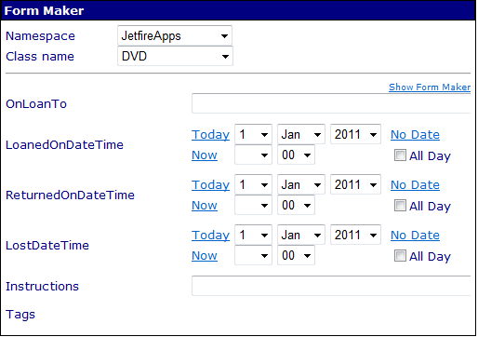This screenshot has height=337, width=478.
Task: Click No Date link for LoanedOnDateTime
Action: coord(415,135)
